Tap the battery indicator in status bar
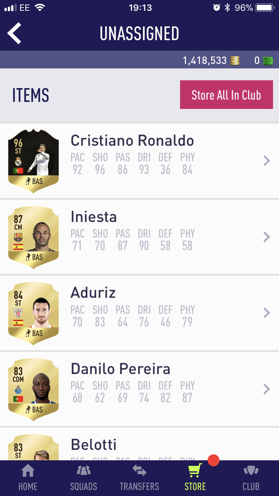 pyautogui.click(x=264, y=8)
